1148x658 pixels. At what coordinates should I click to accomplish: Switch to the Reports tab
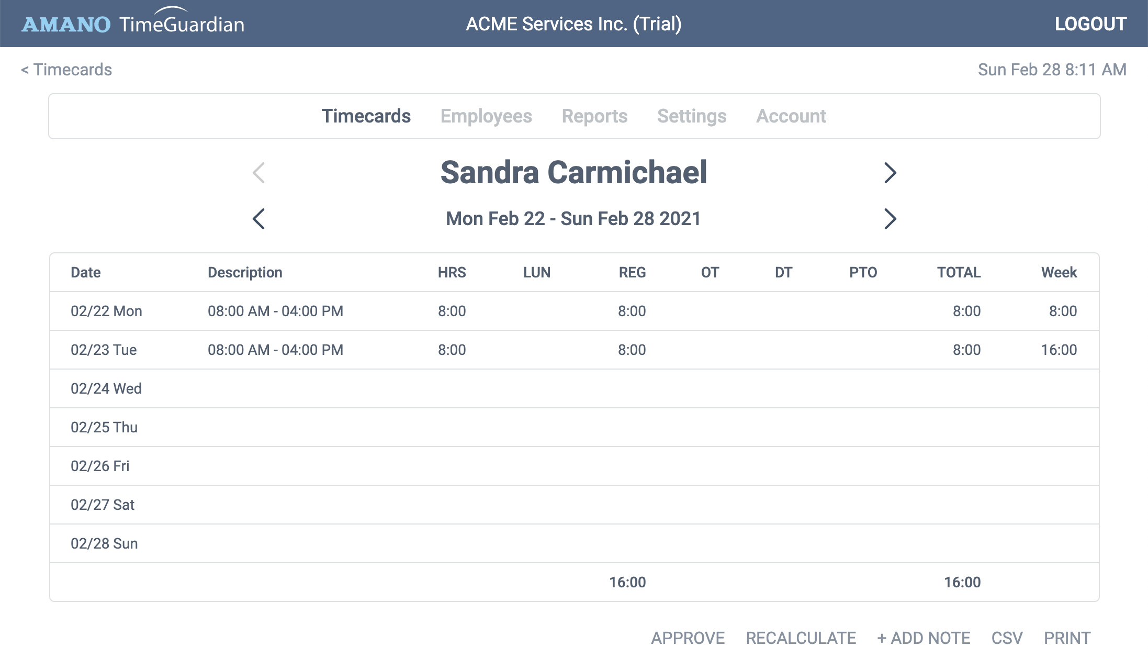594,116
